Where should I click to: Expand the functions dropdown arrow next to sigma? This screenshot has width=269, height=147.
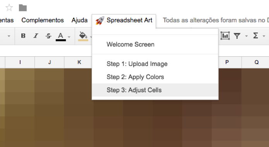[x=264, y=36]
